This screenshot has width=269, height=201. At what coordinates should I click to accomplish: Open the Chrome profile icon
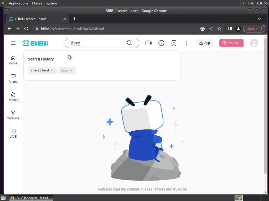pyautogui.click(x=238, y=29)
